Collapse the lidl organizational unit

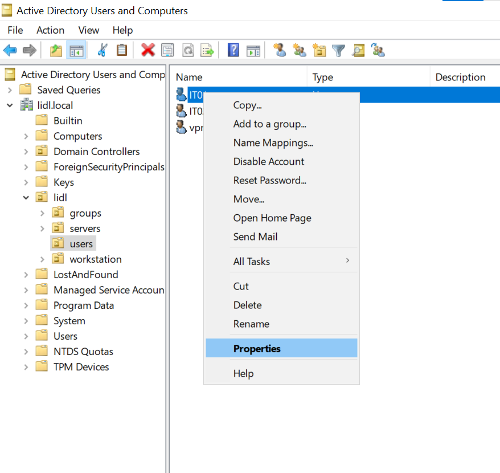pyautogui.click(x=26, y=198)
